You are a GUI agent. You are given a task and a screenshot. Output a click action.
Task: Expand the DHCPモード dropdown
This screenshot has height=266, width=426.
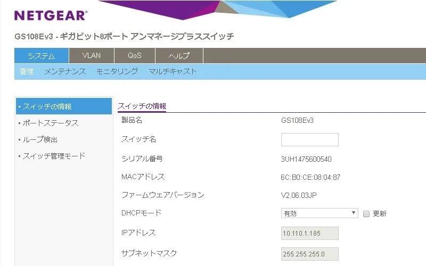tap(319, 213)
